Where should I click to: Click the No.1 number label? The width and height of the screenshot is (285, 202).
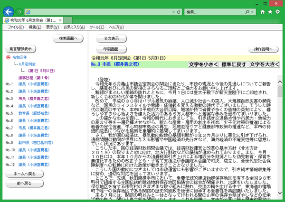[x=9, y=84]
